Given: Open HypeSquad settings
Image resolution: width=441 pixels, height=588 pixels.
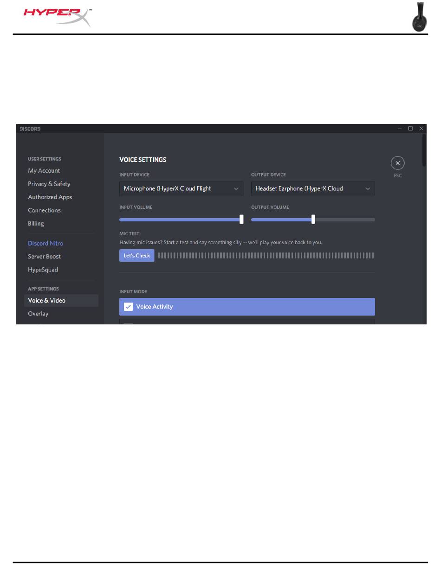Looking at the screenshot, I should tap(43, 270).
